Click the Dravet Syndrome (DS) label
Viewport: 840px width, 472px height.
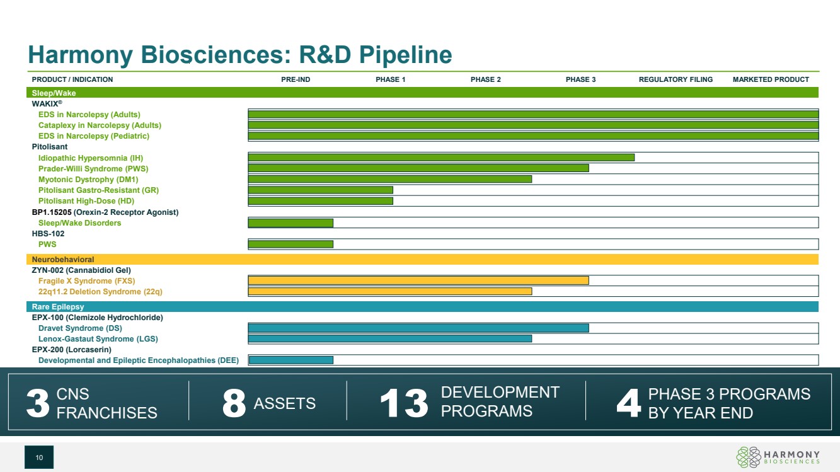(80, 328)
